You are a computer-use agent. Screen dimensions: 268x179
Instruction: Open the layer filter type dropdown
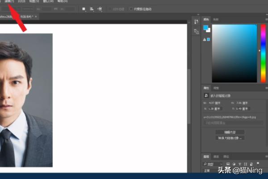(x=213, y=164)
